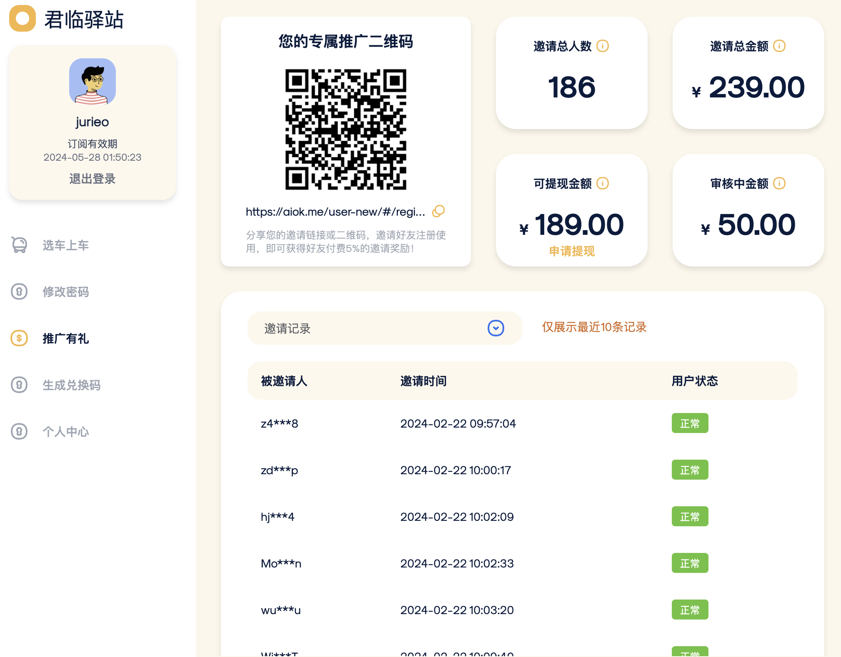Click the bus icon for 选车上车

coord(19,245)
